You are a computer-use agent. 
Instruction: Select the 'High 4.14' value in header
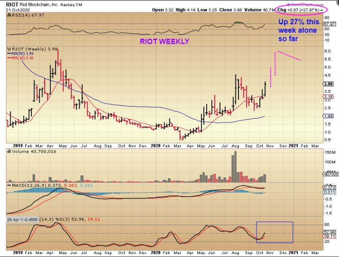tap(186, 10)
